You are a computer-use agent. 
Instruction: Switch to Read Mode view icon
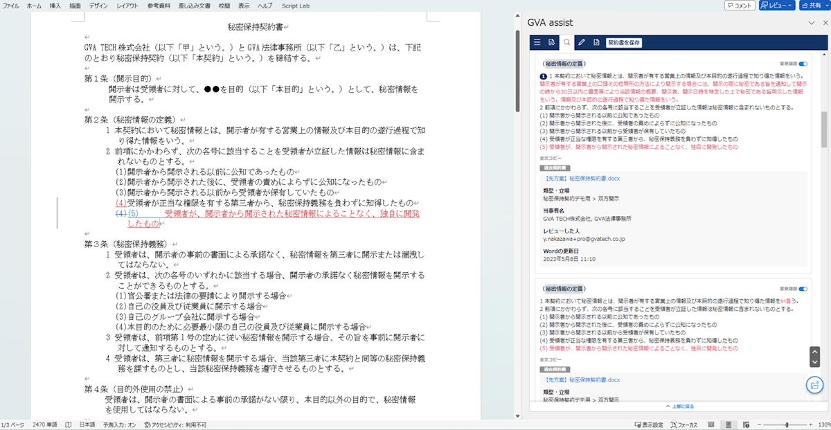tap(711, 424)
